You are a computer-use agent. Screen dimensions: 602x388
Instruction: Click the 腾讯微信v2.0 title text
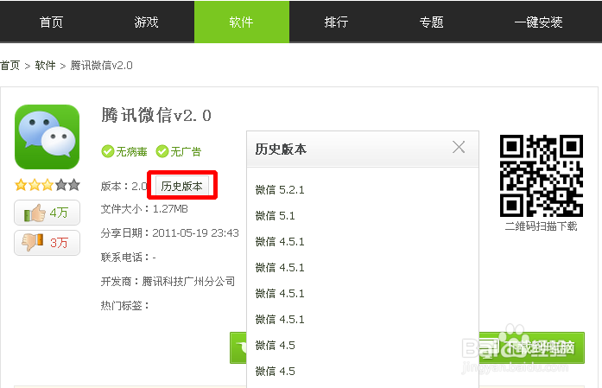click(x=156, y=115)
